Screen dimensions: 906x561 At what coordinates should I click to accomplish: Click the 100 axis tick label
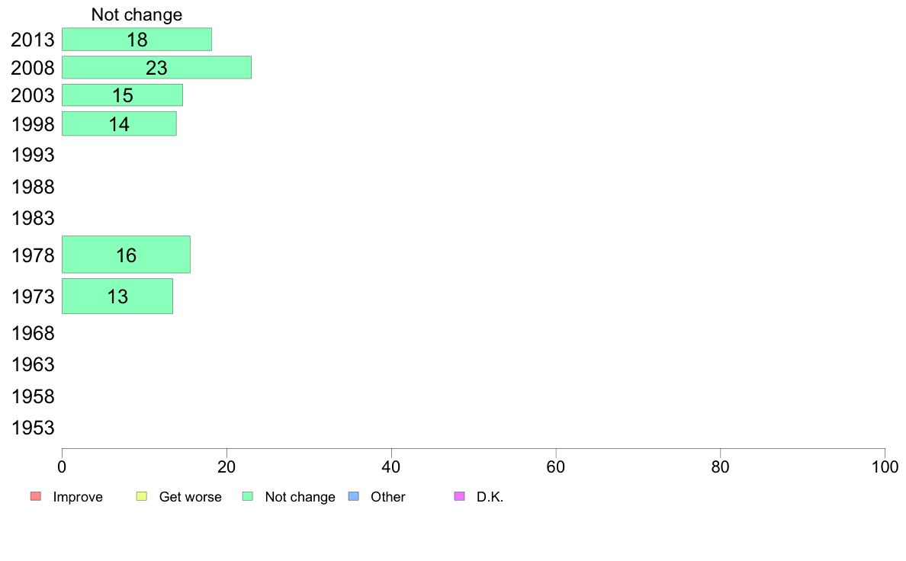coord(885,466)
